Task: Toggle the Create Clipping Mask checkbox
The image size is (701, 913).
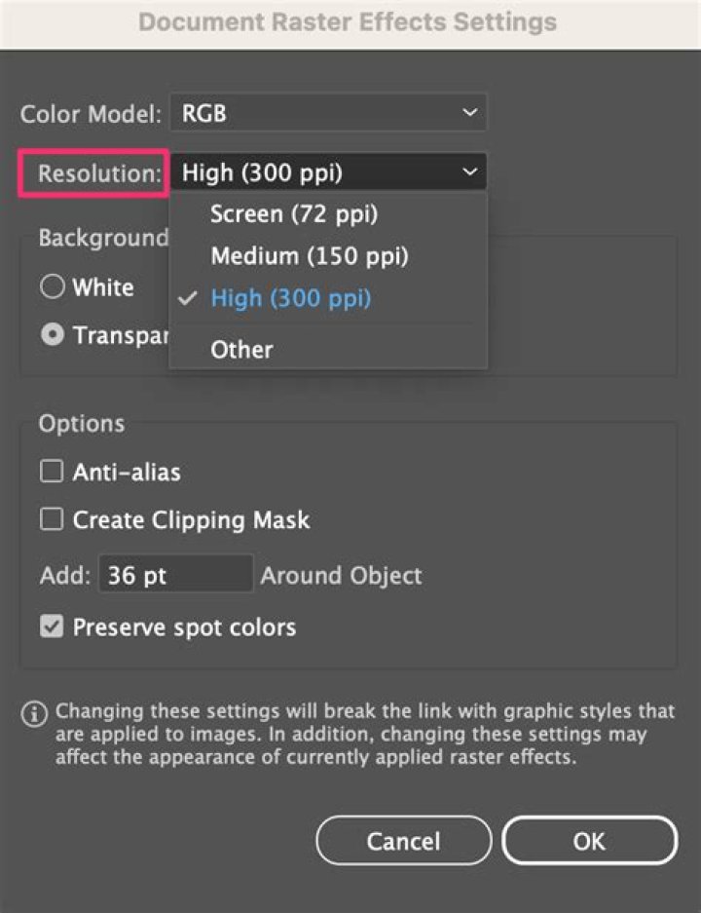Action: 52,520
